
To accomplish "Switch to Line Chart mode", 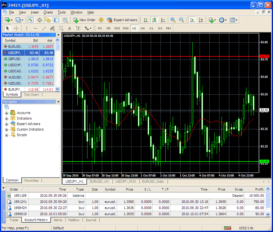I will 163,20.
